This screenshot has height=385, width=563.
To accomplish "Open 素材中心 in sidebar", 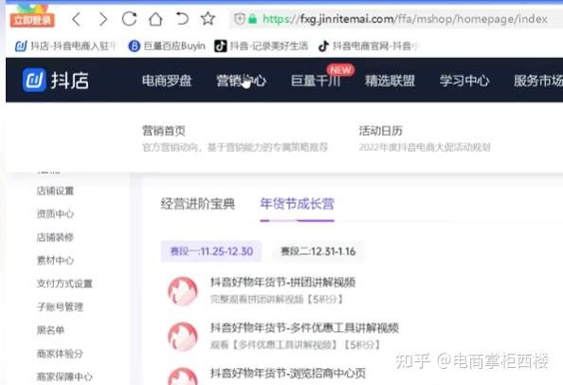I will coord(55,261).
